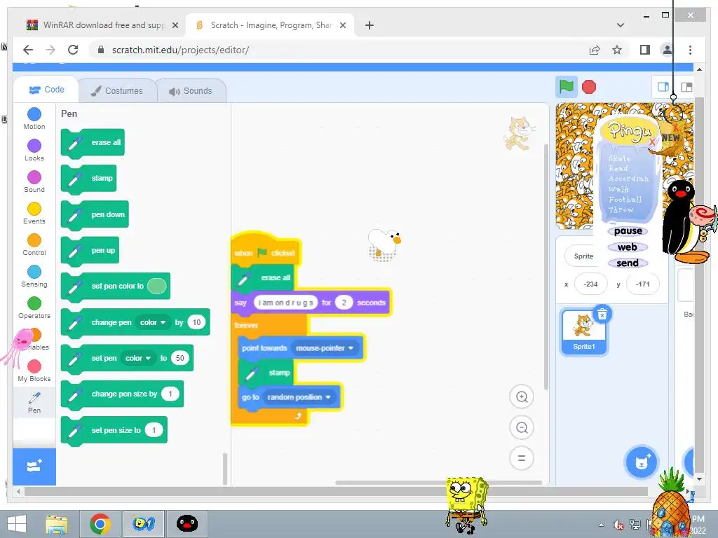Open Chrome from the taskbar

coord(100,524)
